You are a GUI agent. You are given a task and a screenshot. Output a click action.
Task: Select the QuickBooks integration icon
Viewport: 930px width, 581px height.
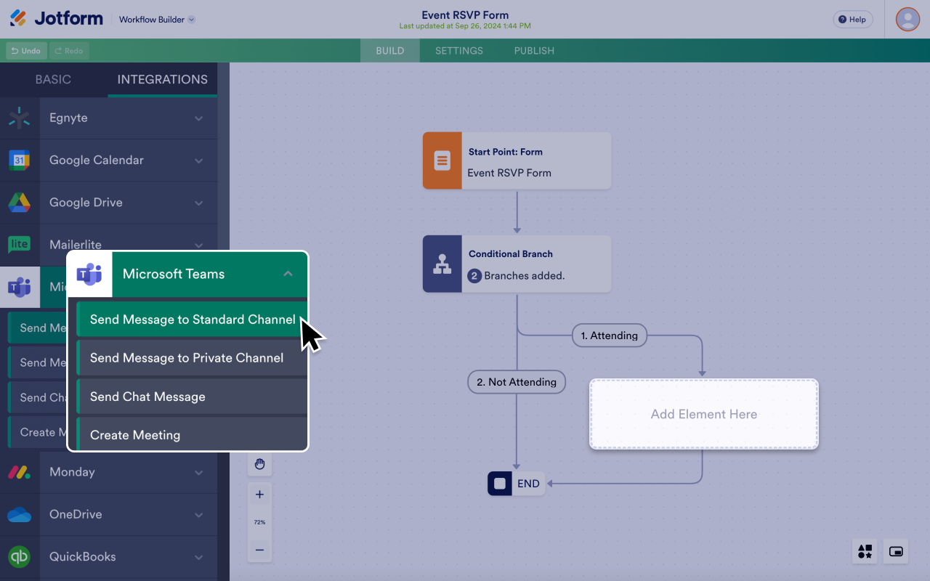pos(20,556)
